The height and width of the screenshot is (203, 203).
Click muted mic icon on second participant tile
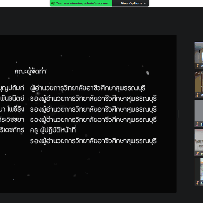point(197,95)
